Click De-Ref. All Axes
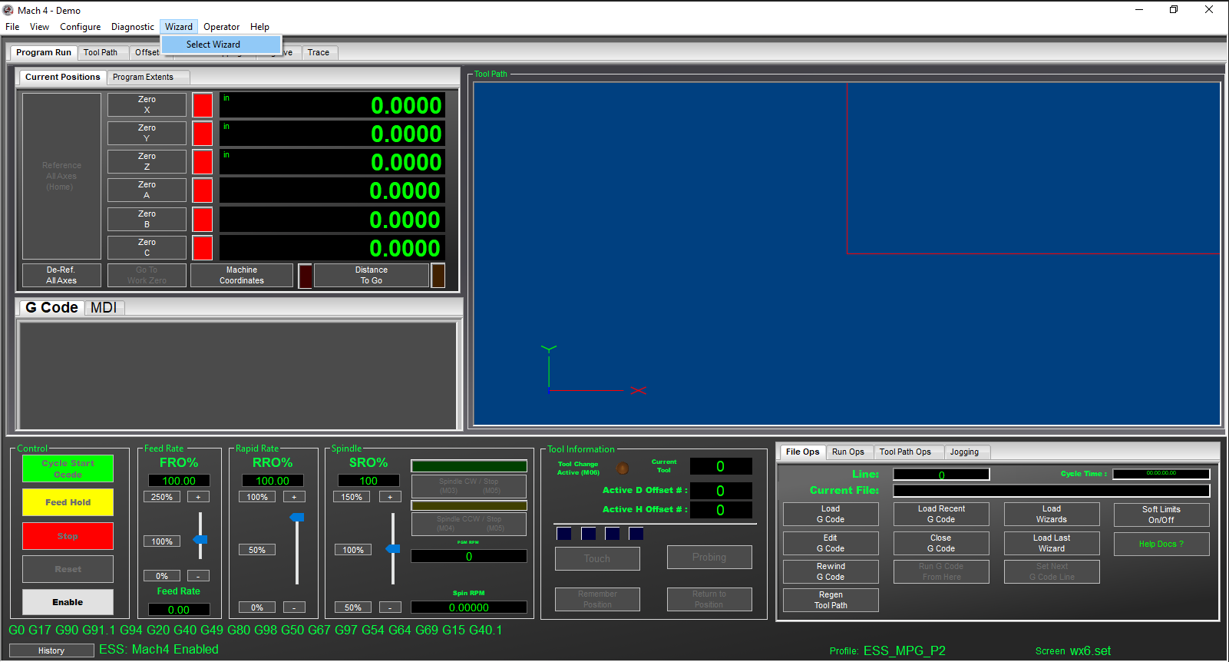Screen dimensions: 1229x662 61,276
